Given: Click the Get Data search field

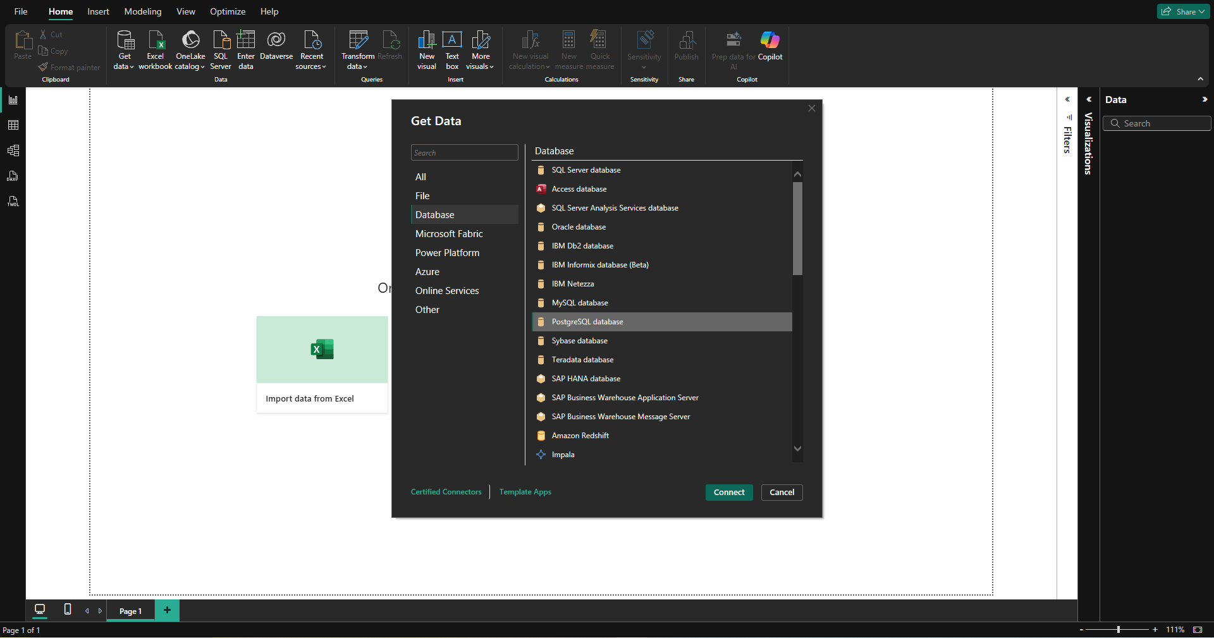Looking at the screenshot, I should pyautogui.click(x=465, y=152).
